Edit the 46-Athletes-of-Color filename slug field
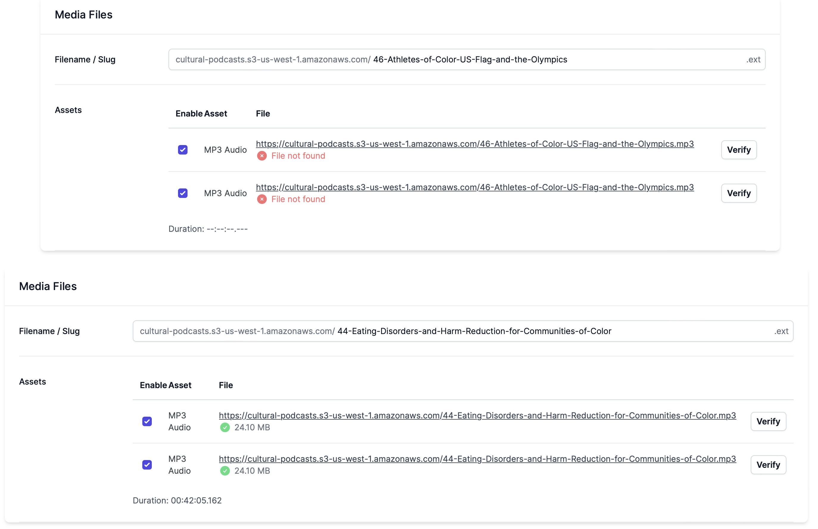The width and height of the screenshot is (818, 529). (467, 60)
